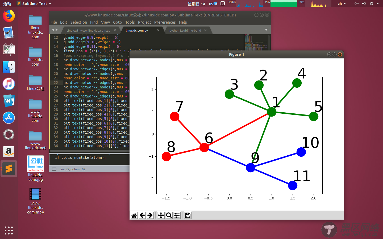Open the linux.linuxidc.com desktop folder

tap(35, 27)
